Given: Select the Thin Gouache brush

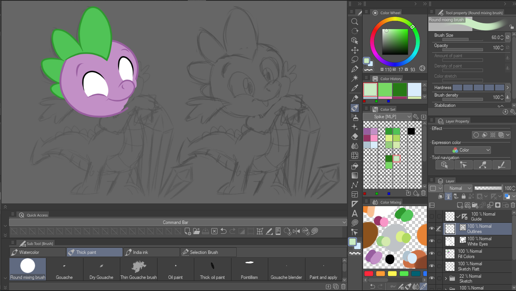Looking at the screenshot, I should click(x=138, y=269).
